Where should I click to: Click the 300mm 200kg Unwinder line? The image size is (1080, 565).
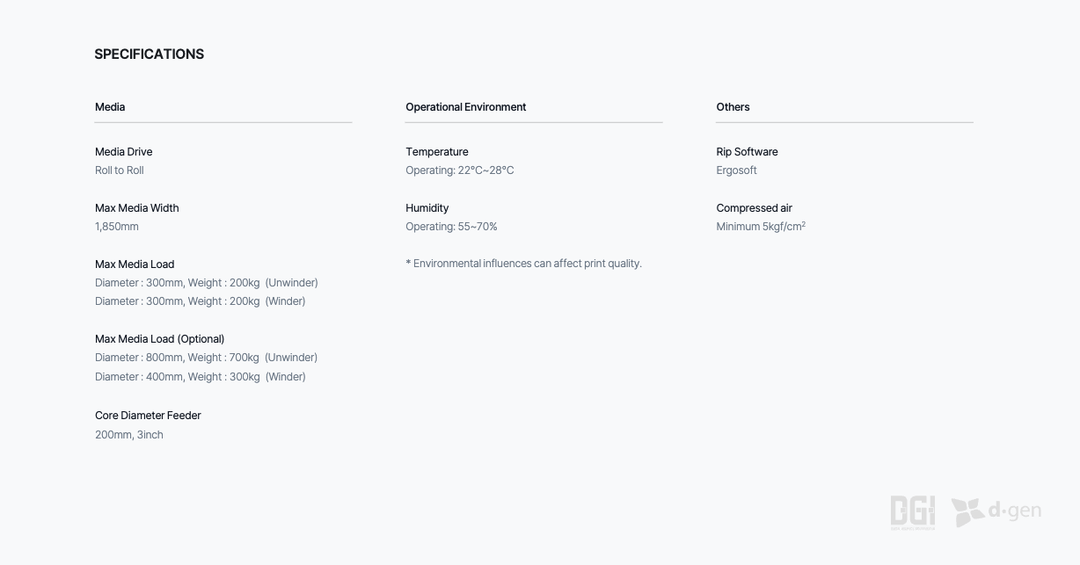(x=207, y=283)
